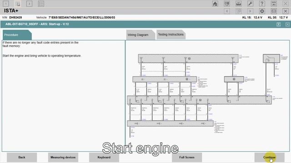Click the KL 30: 12.7 V reading
Screen dimensions: 291x163
pyautogui.click(x=278, y=17)
